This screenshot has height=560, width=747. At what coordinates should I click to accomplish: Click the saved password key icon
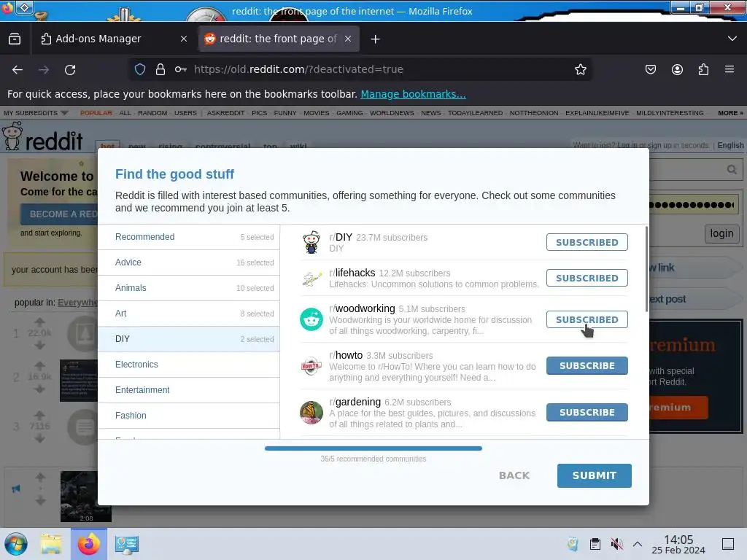[181, 69]
